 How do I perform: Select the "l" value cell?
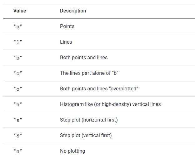point(18,42)
